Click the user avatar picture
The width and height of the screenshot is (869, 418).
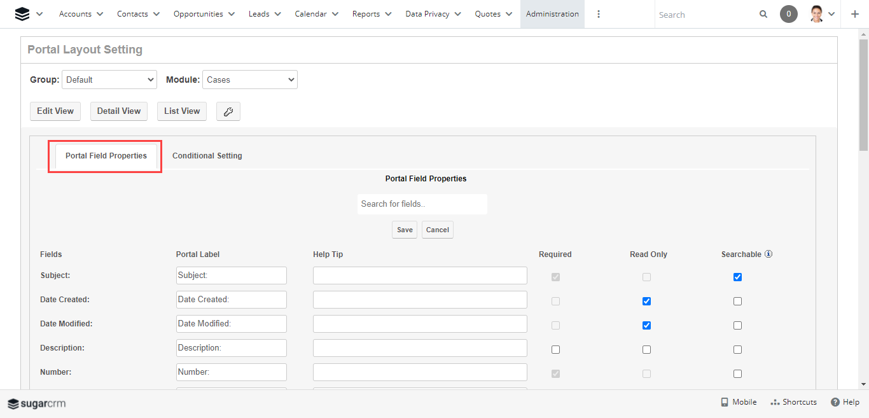tap(817, 14)
